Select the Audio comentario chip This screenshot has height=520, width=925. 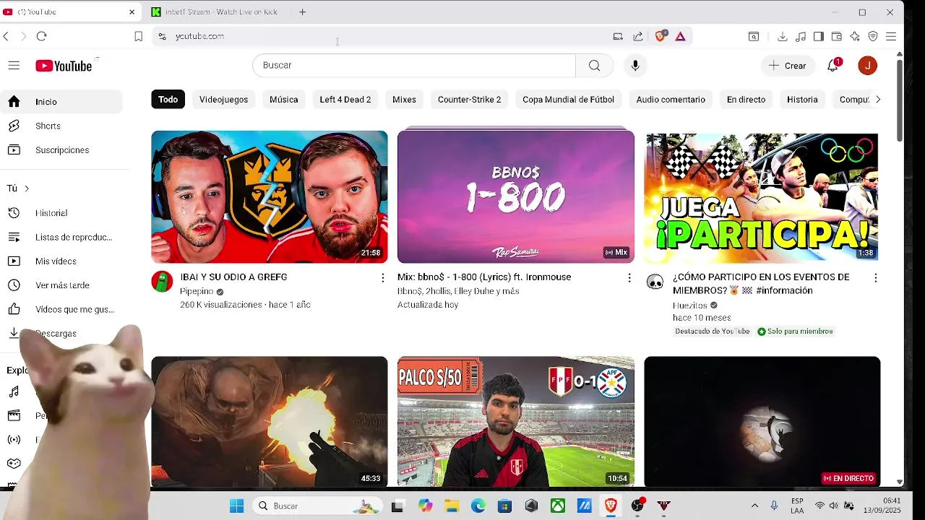click(671, 100)
